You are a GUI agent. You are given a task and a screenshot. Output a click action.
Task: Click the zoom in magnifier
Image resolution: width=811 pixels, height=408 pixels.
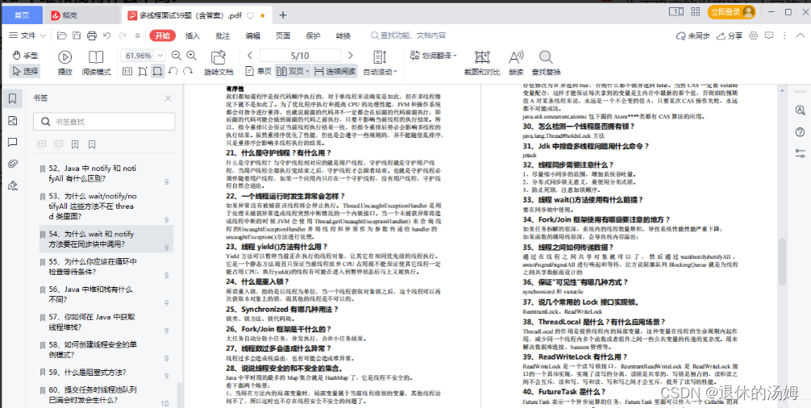point(191,56)
